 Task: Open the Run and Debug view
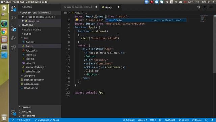pos(13,38)
